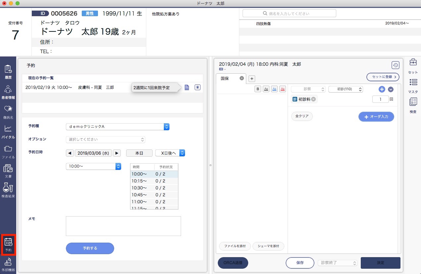421x274 pixels.
Task: Select the バイタル vitals sidebar icon
Action: tap(8, 131)
